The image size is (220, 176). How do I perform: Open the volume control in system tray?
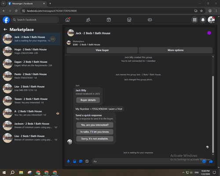191,172
